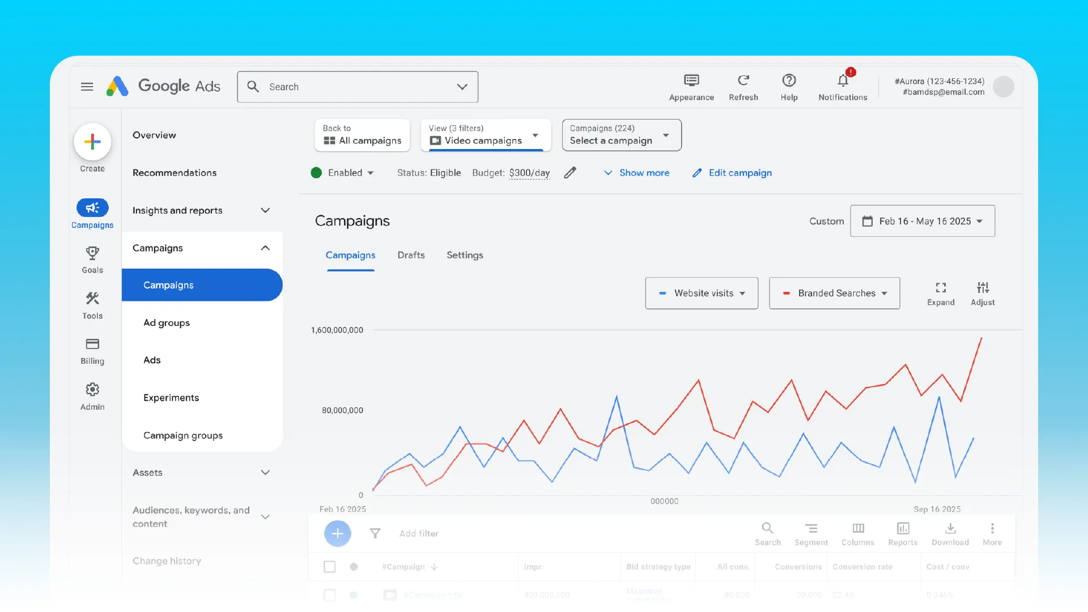Click the filter funnel icon

click(375, 533)
